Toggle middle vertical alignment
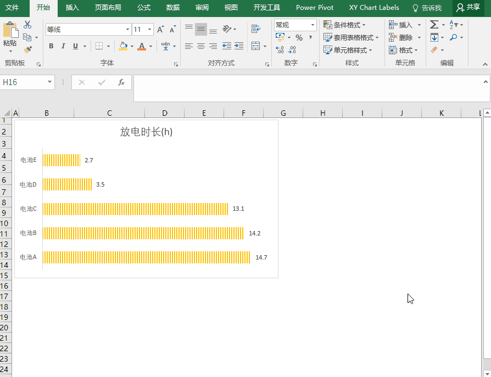 (201, 30)
